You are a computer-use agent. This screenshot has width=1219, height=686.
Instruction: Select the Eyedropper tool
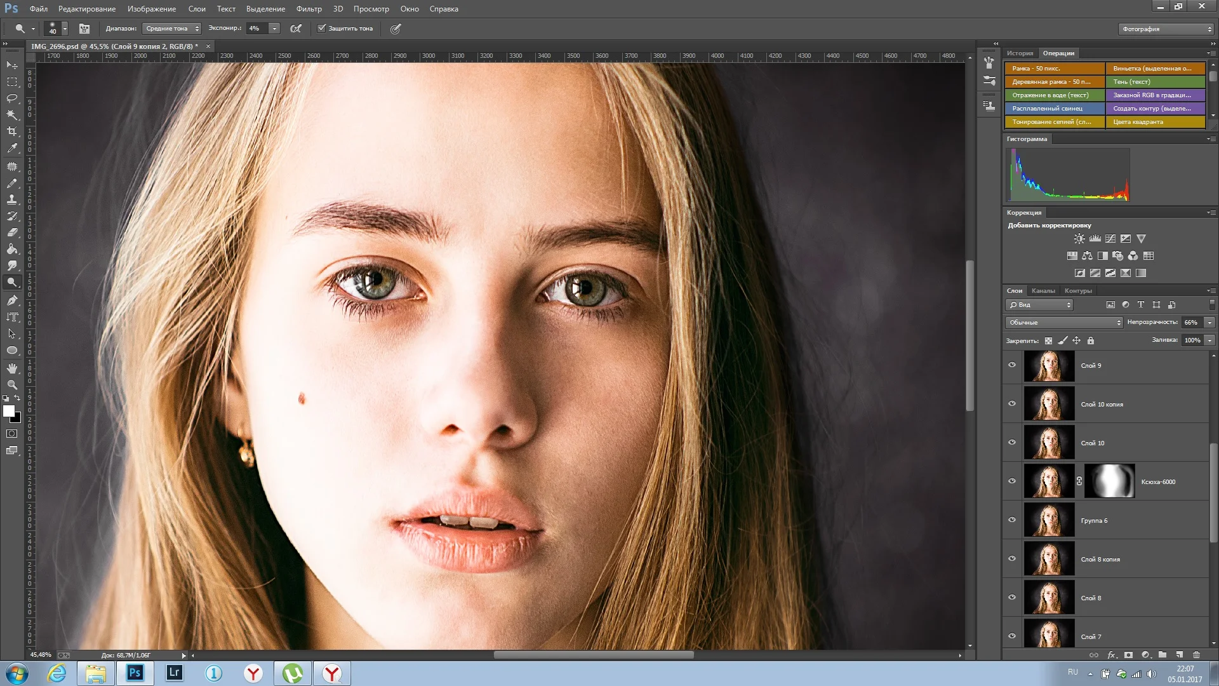pos(12,148)
